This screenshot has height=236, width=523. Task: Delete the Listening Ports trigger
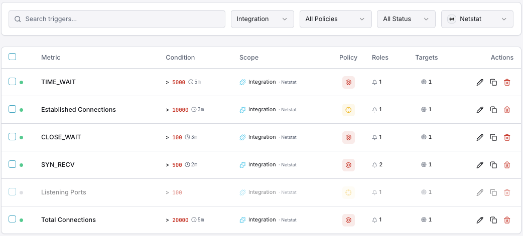[x=507, y=192]
